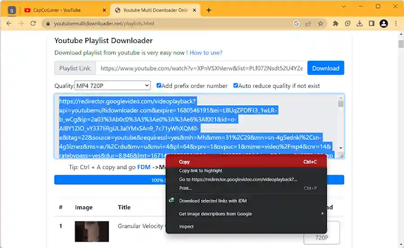Viewport: 404px width, 248px height.
Task: Bookmark this page with the star icon
Action: [321, 23]
